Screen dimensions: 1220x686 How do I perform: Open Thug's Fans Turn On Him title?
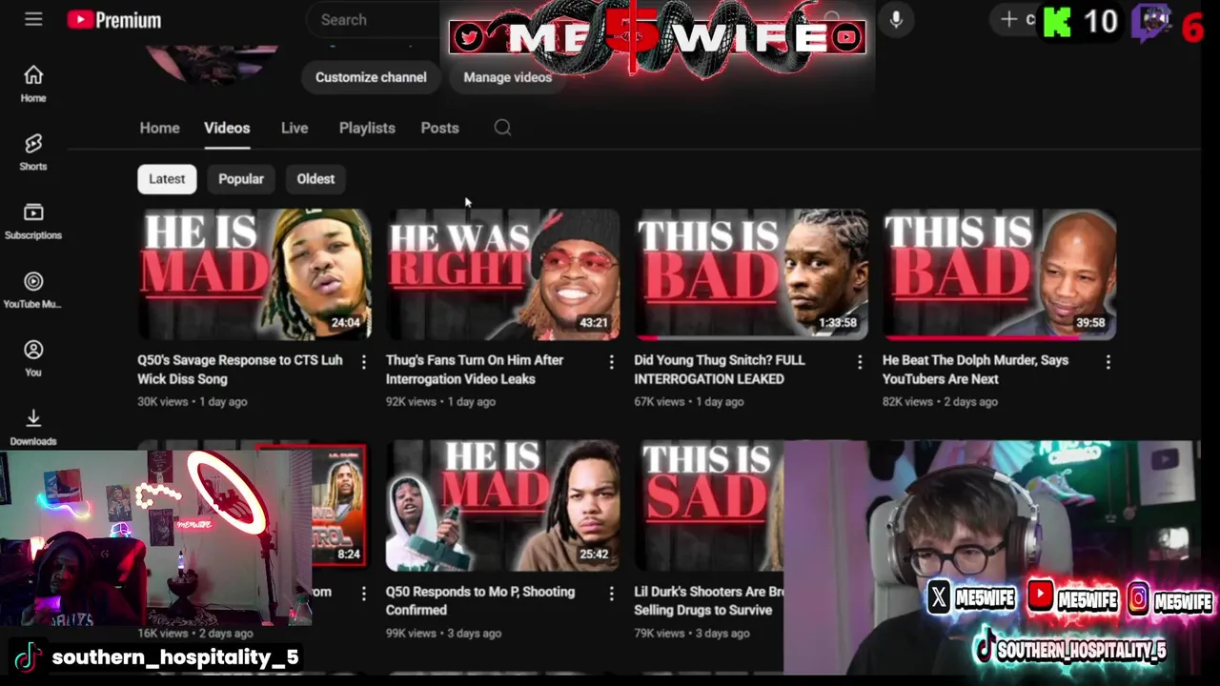(x=475, y=370)
